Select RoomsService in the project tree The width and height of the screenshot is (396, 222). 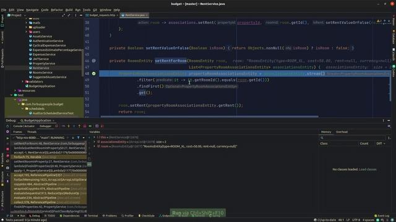[43, 73]
